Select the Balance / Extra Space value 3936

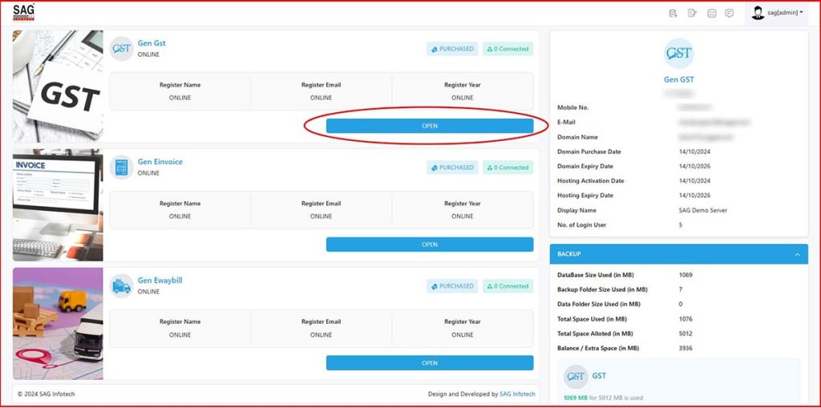pos(686,349)
